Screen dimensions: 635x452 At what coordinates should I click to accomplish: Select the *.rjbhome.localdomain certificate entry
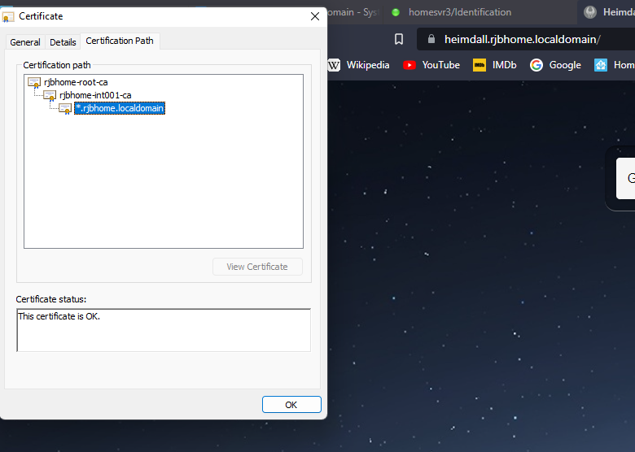coord(120,108)
